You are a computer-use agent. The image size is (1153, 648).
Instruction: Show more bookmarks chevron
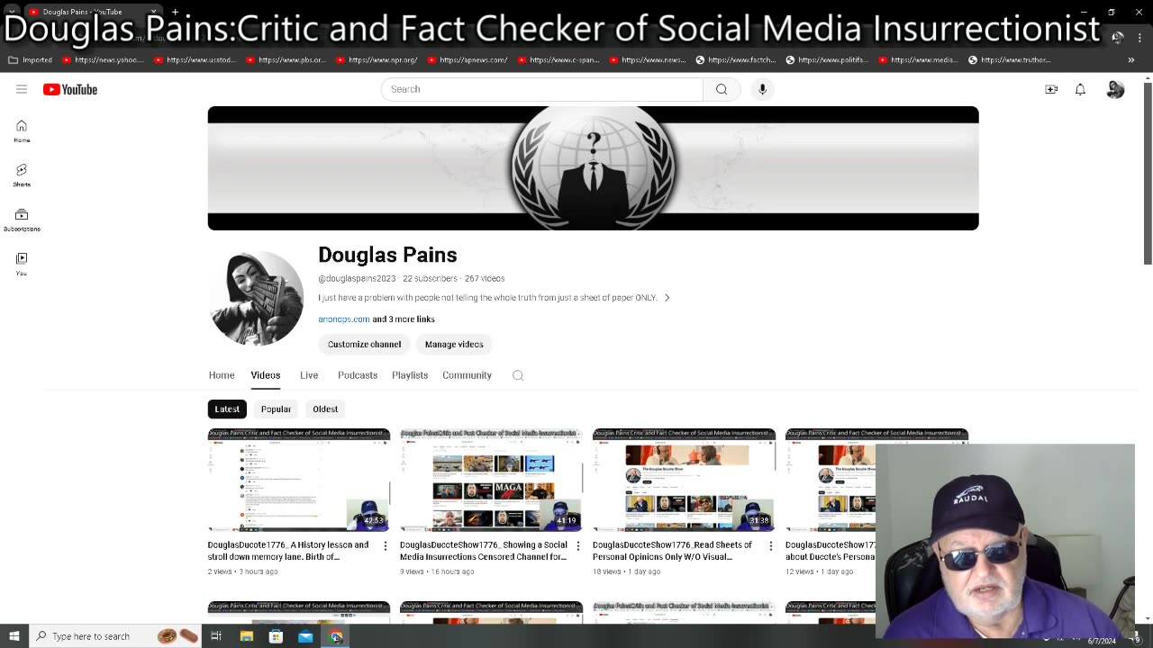[1131, 60]
